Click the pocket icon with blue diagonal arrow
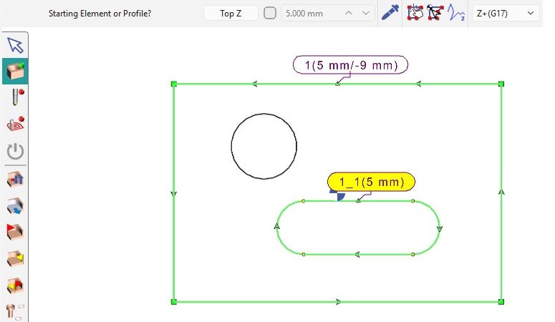This screenshot has width=555, height=322. [15, 206]
